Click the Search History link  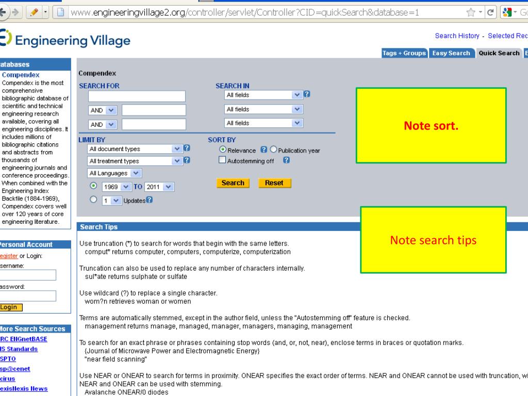[457, 36]
